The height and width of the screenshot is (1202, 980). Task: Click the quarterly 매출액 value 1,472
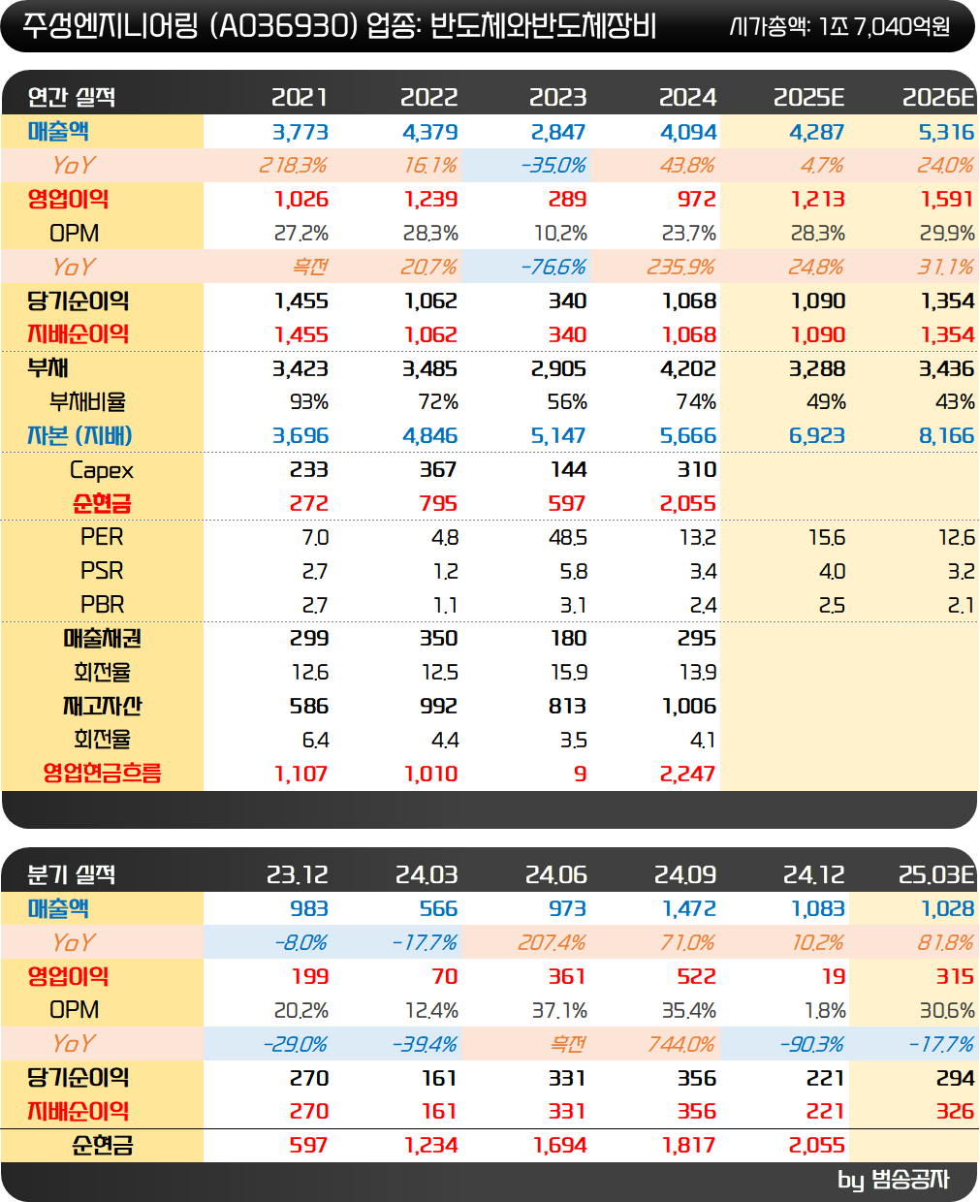pyautogui.click(x=689, y=909)
